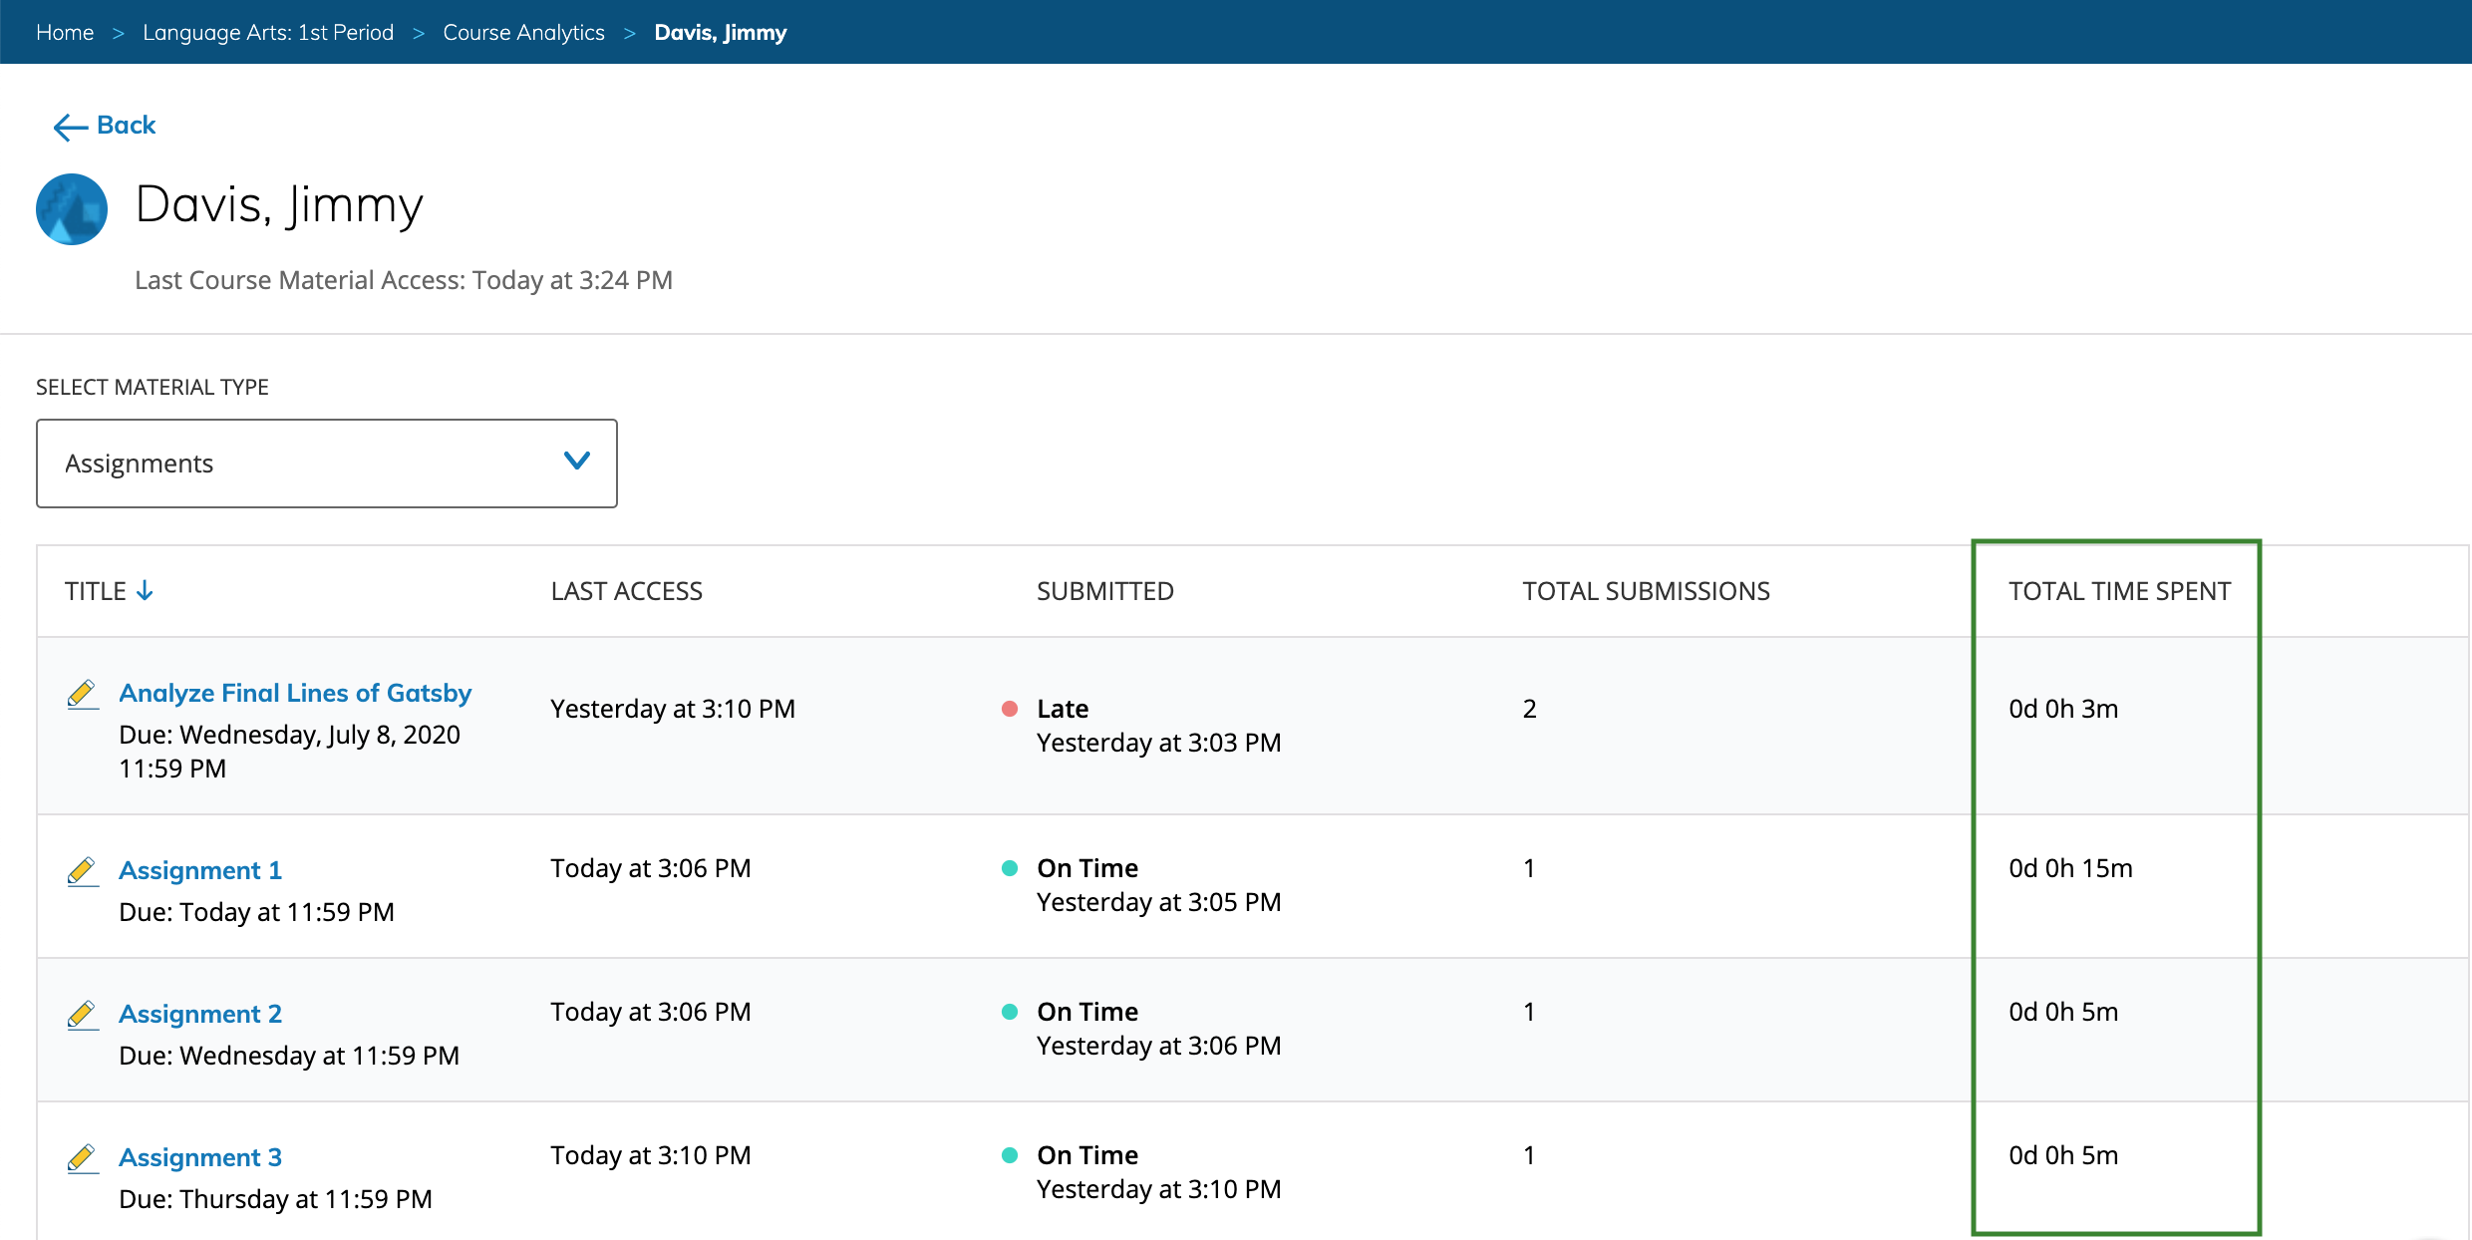This screenshot has height=1240, width=2472.
Task: Click the sort arrow beside the TITLE header
Action: coord(146,591)
